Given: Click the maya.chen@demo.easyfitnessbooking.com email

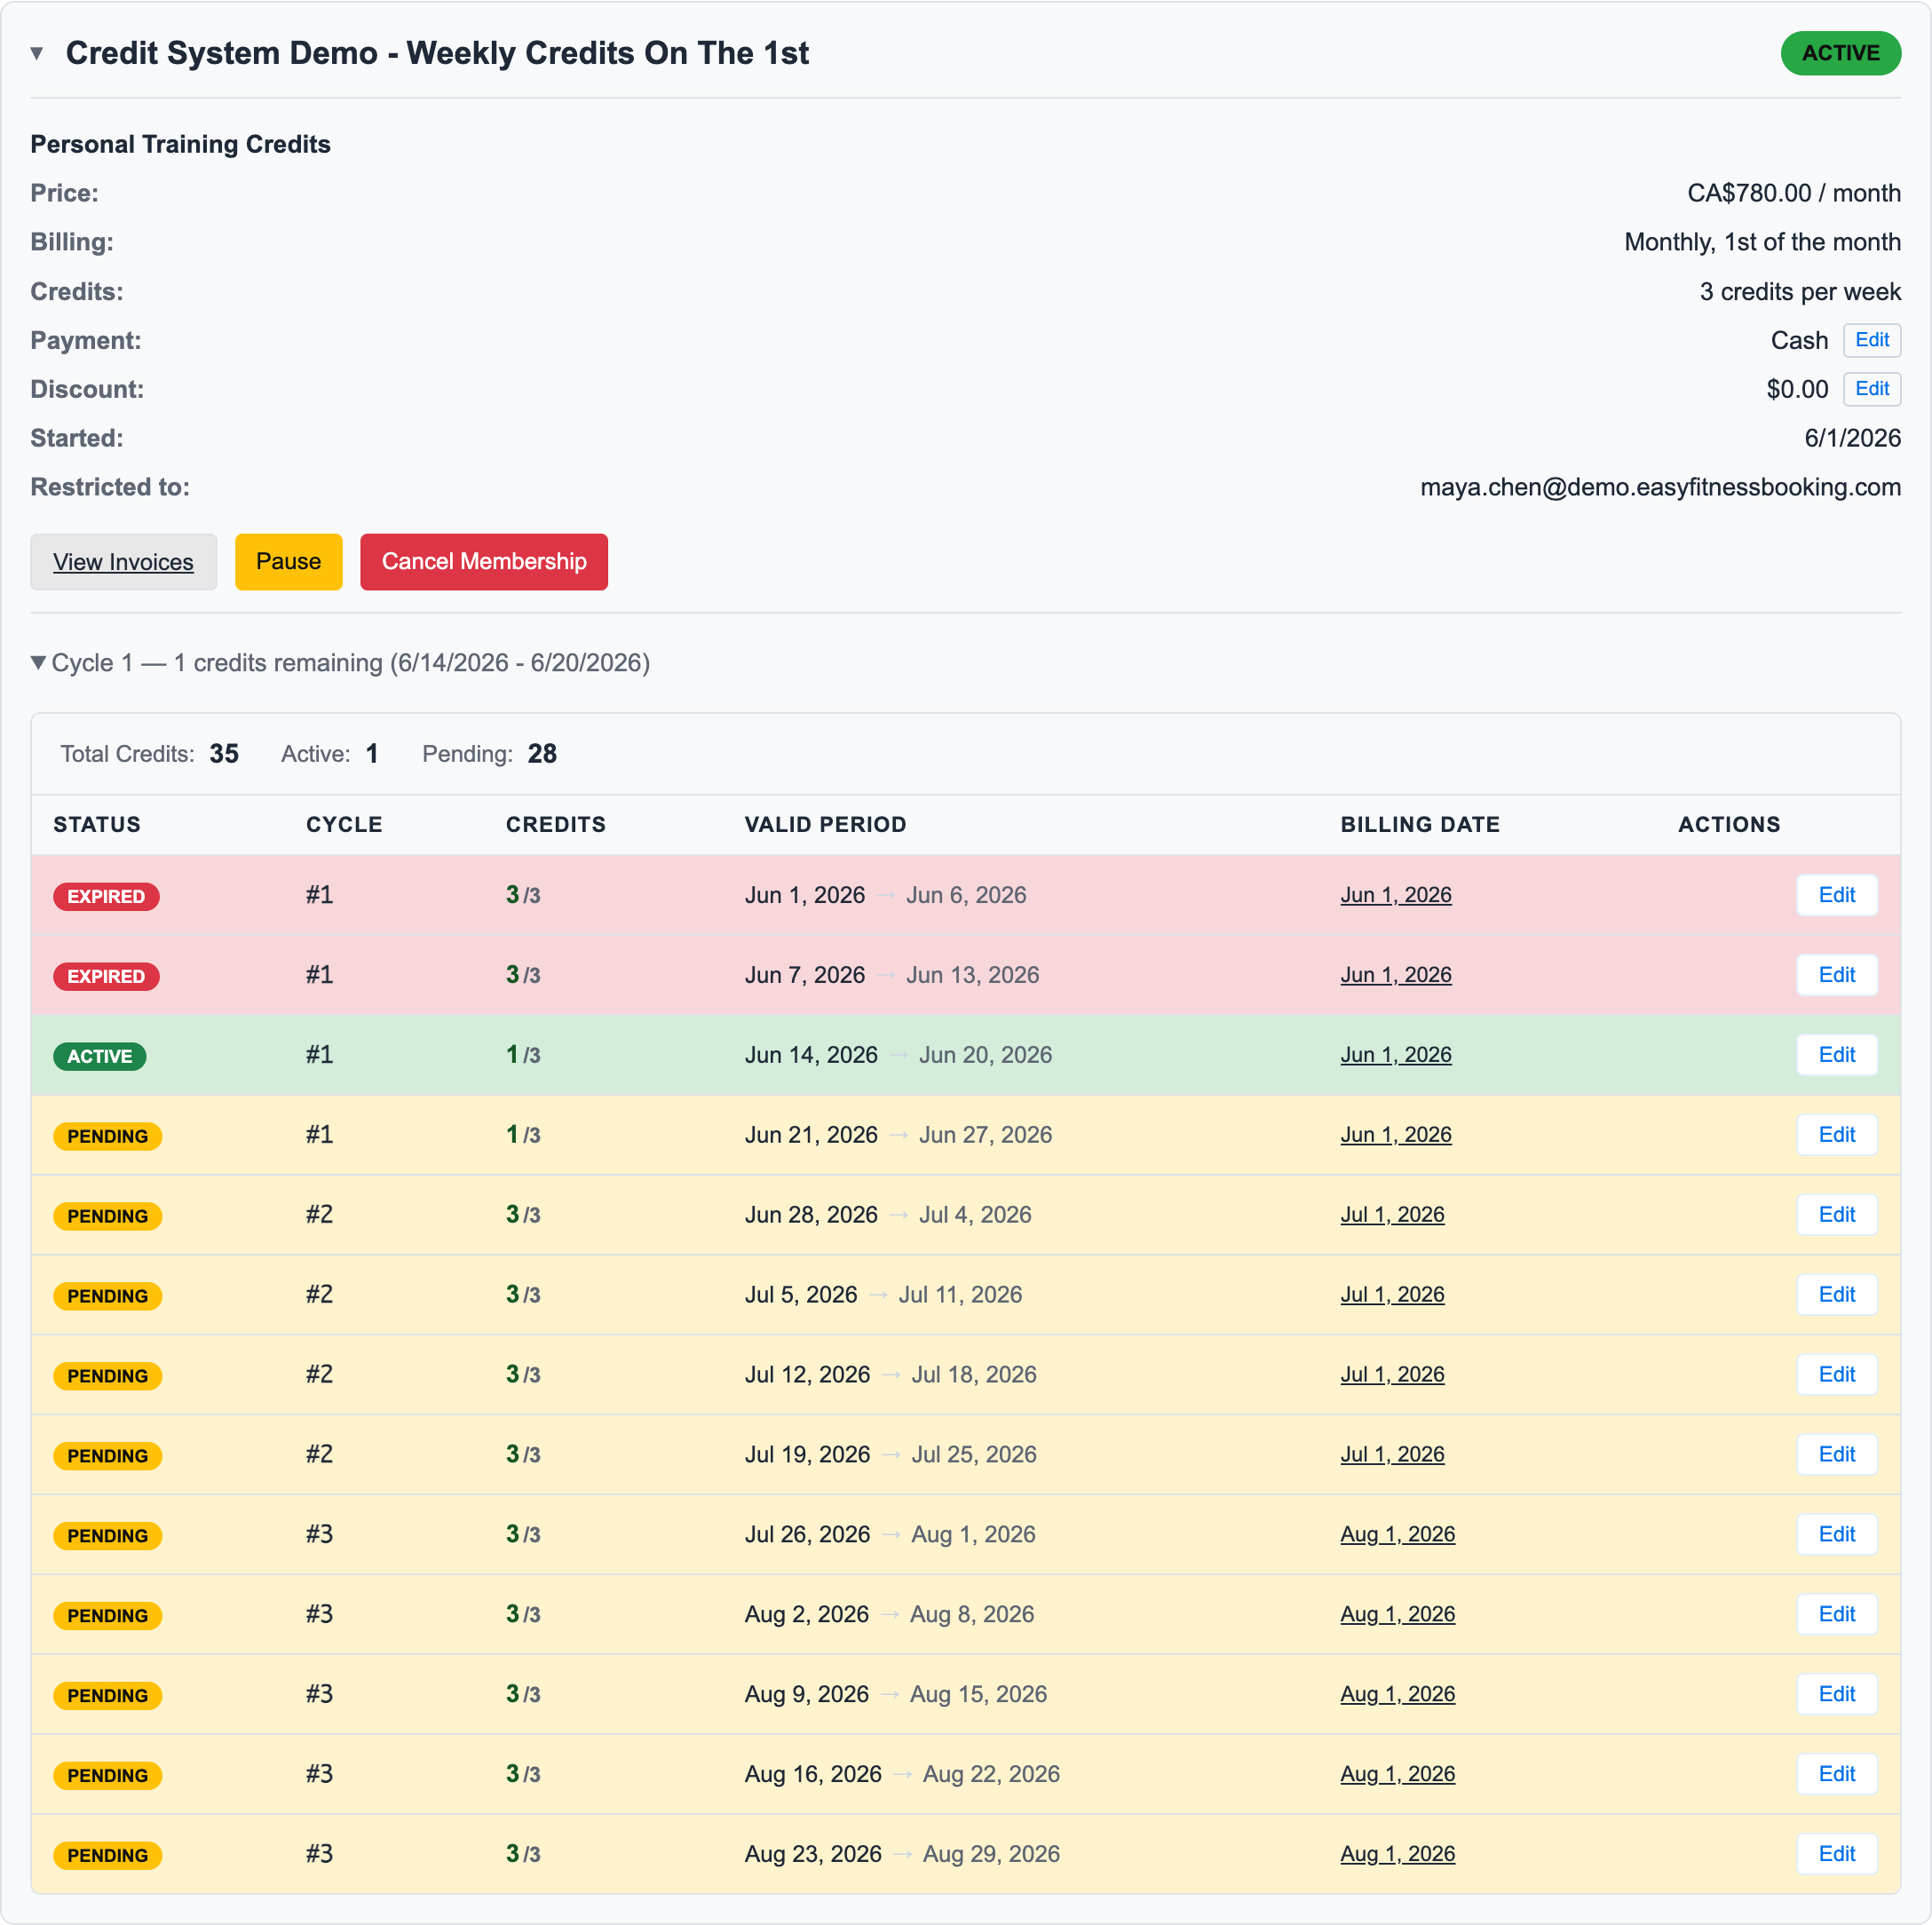Looking at the screenshot, I should tap(1660, 487).
